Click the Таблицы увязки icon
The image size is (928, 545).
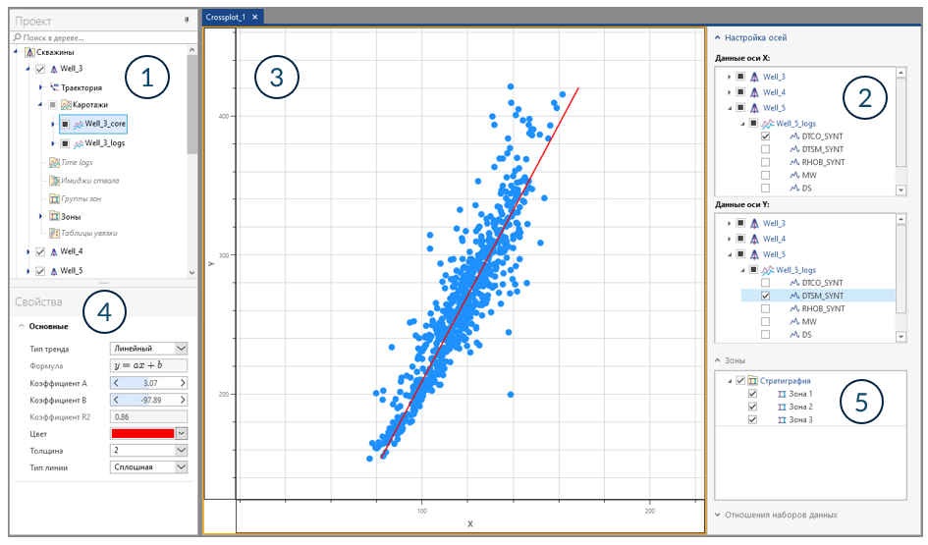(54, 233)
